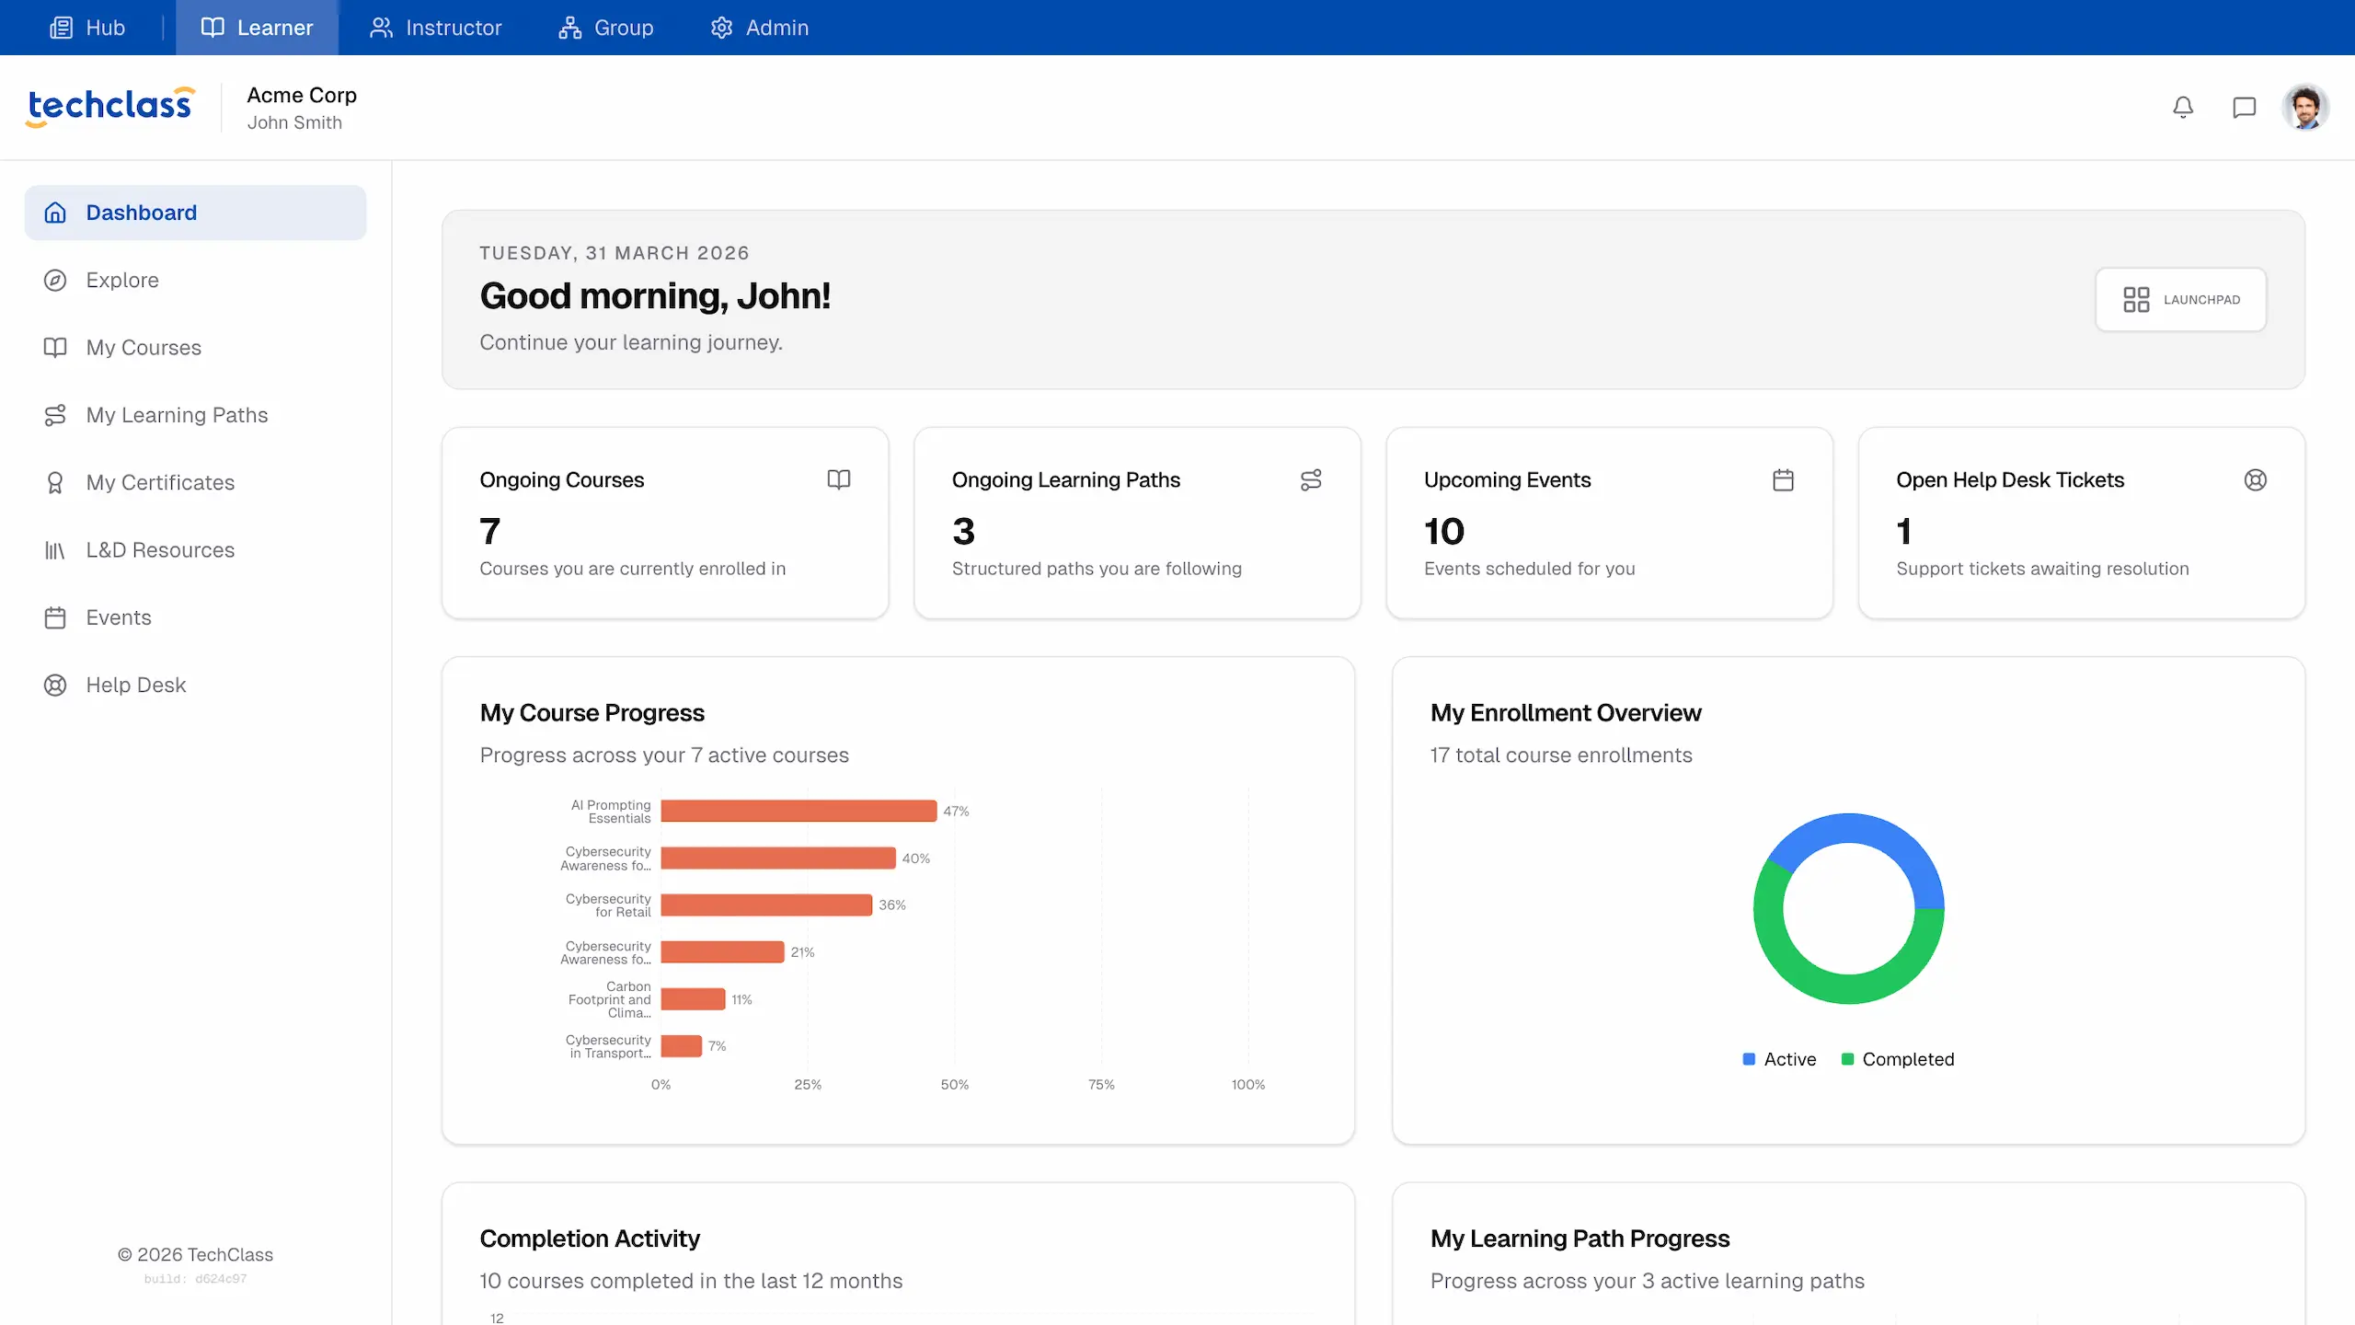2355x1325 pixels.
Task: Click the L&D Resources library icon
Action: click(55, 549)
